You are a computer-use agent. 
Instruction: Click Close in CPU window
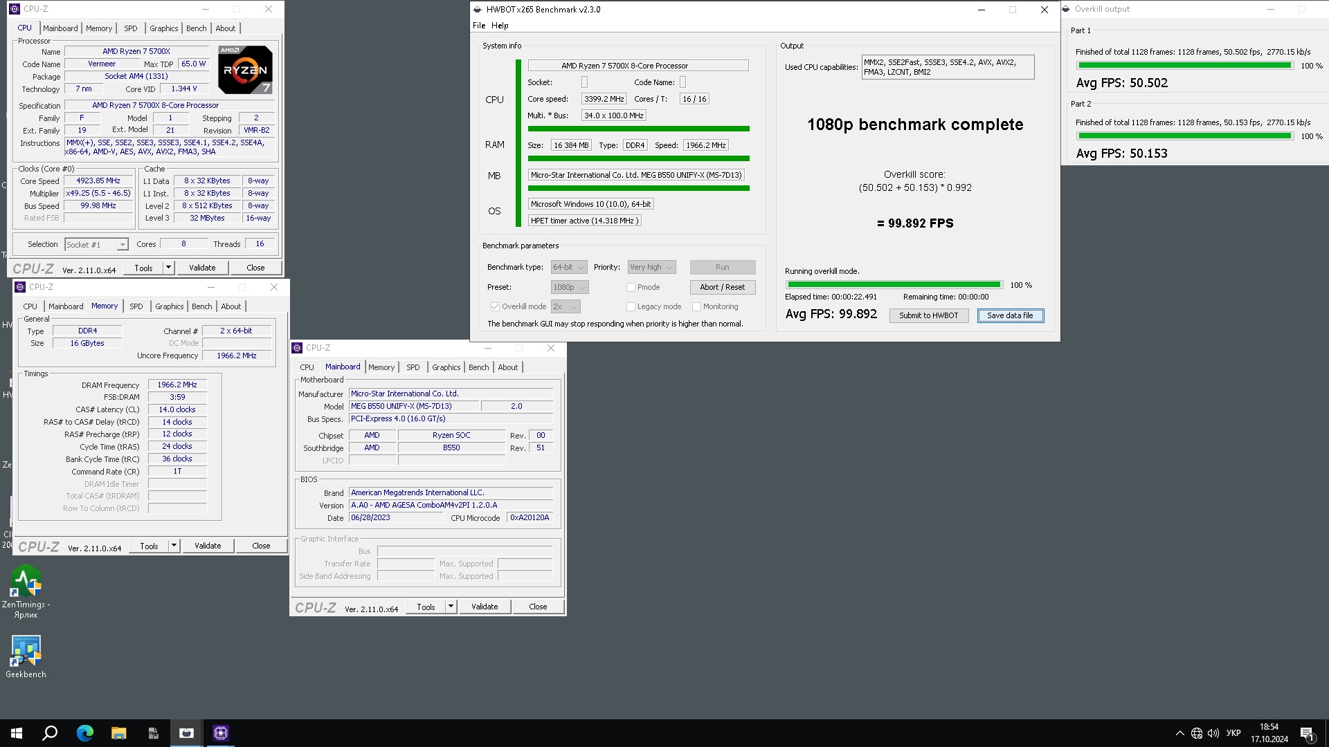tap(255, 268)
